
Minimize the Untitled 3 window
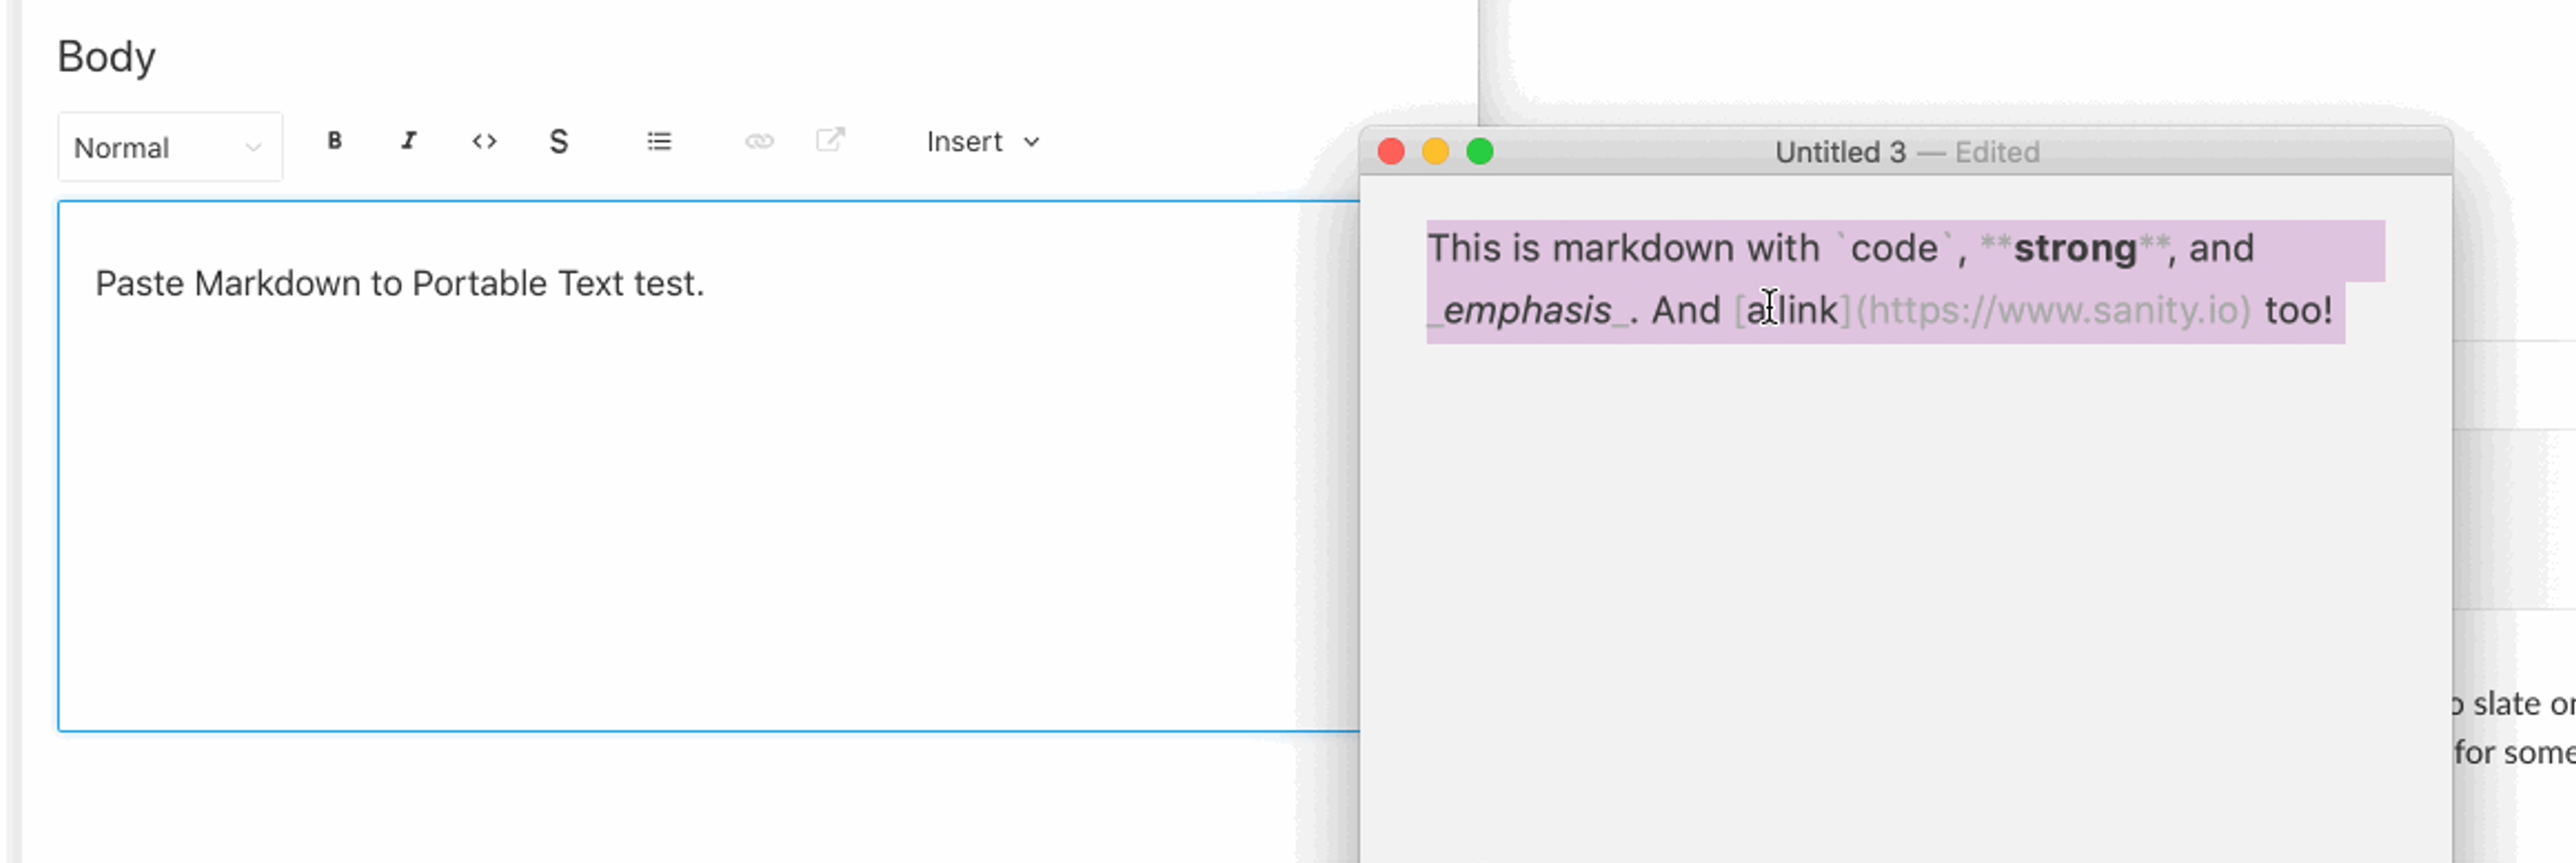point(1435,151)
